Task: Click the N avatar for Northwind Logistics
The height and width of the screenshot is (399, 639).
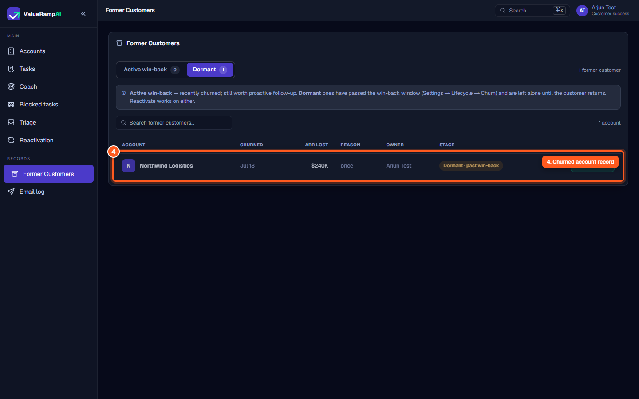Action: coord(129,166)
